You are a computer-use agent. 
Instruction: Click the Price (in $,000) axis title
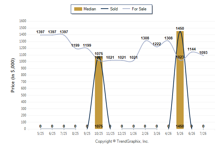click(13, 75)
